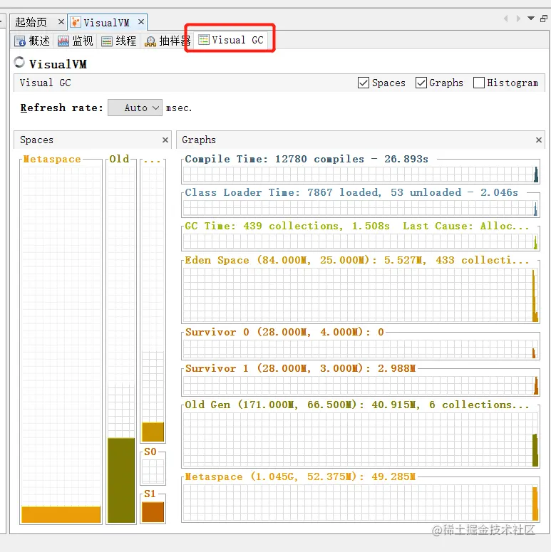Image resolution: width=551 pixels, height=552 pixels.
Task: Click the 'VisualVM' heading text
Action: coord(58,64)
